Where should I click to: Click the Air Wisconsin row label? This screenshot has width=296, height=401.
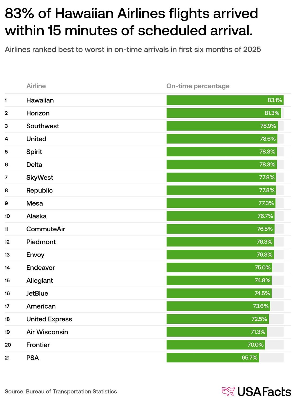tap(47, 332)
